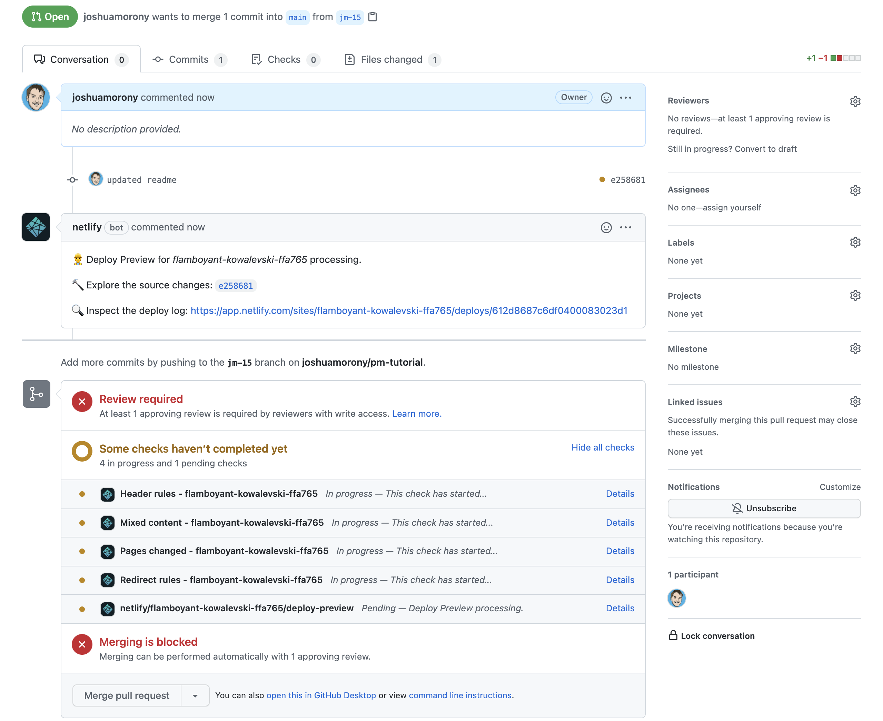Hide all checks
This screenshot has height=721, width=883.
click(603, 447)
